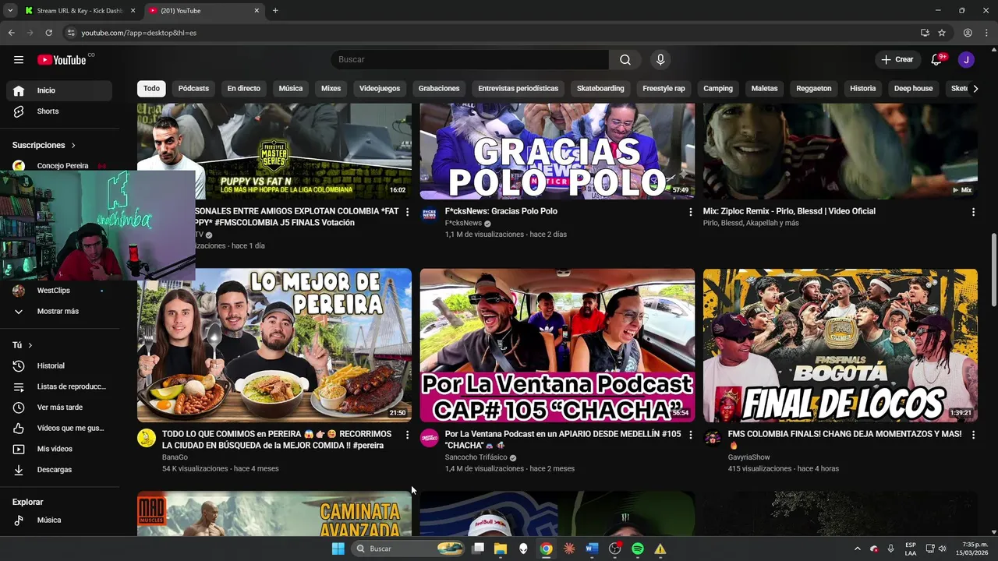Image resolution: width=998 pixels, height=561 pixels.
Task: Open options for Por La Ventana podcast
Action: [x=690, y=435]
